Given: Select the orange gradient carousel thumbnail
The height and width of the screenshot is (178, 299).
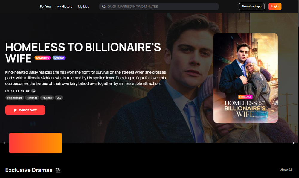Looking at the screenshot, I should (36, 143).
